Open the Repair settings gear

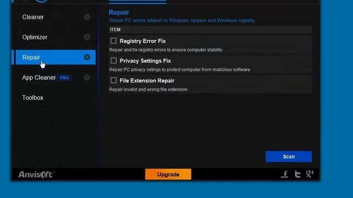(87, 57)
